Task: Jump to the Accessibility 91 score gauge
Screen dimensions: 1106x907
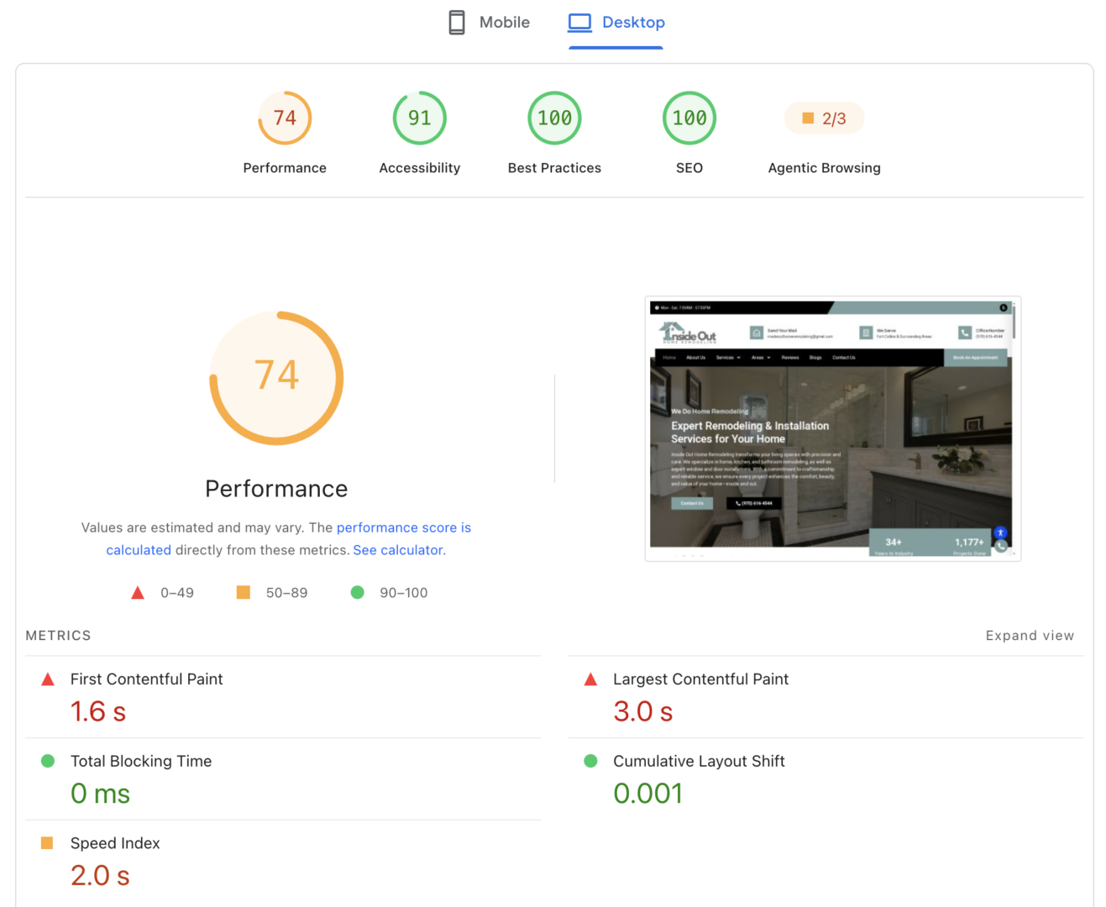Action: point(420,118)
